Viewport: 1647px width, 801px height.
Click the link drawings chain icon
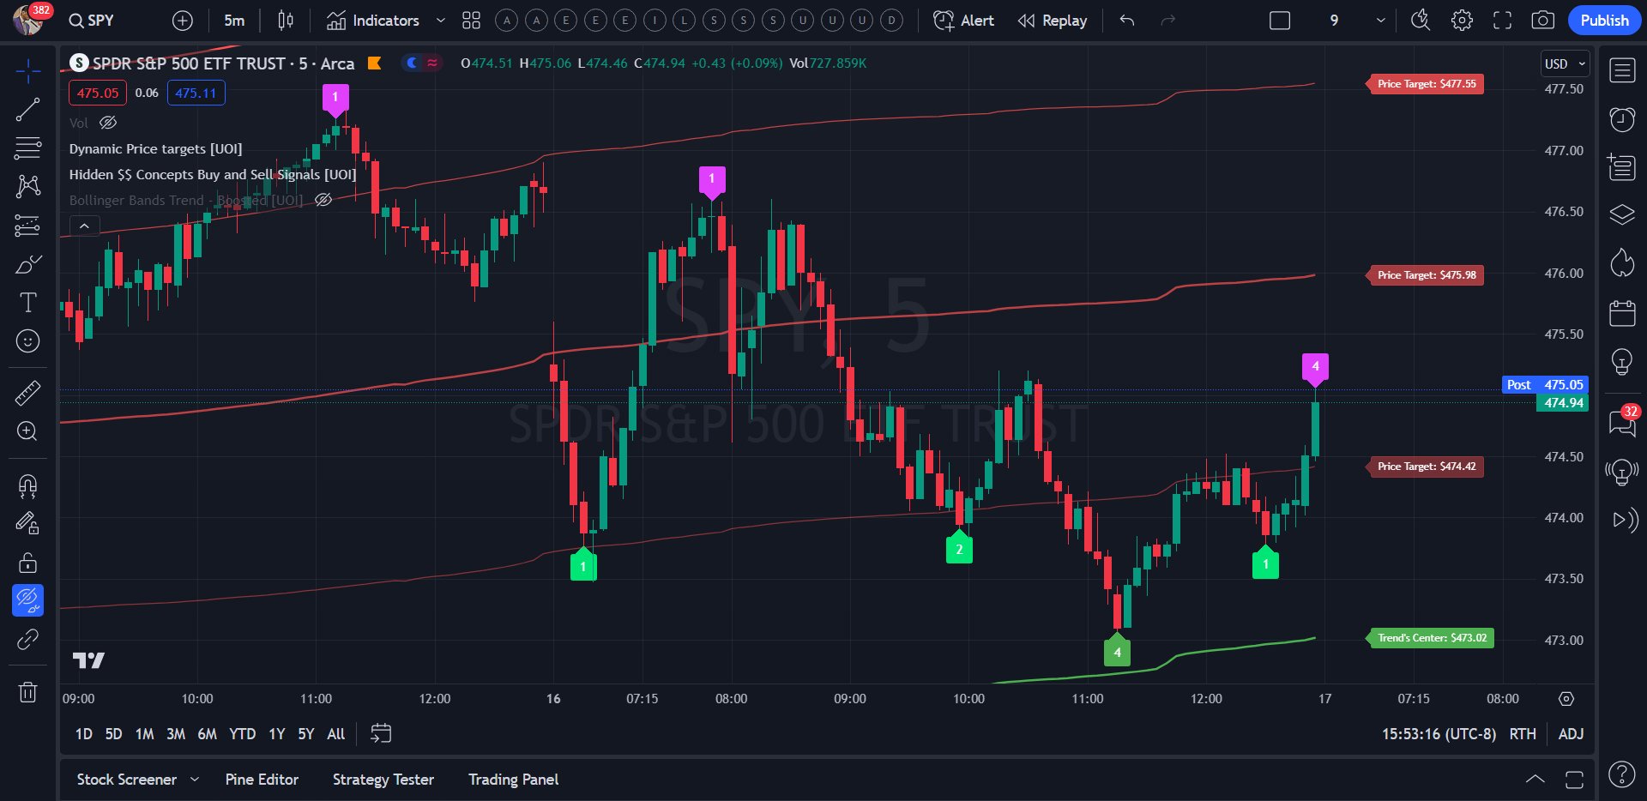point(27,640)
